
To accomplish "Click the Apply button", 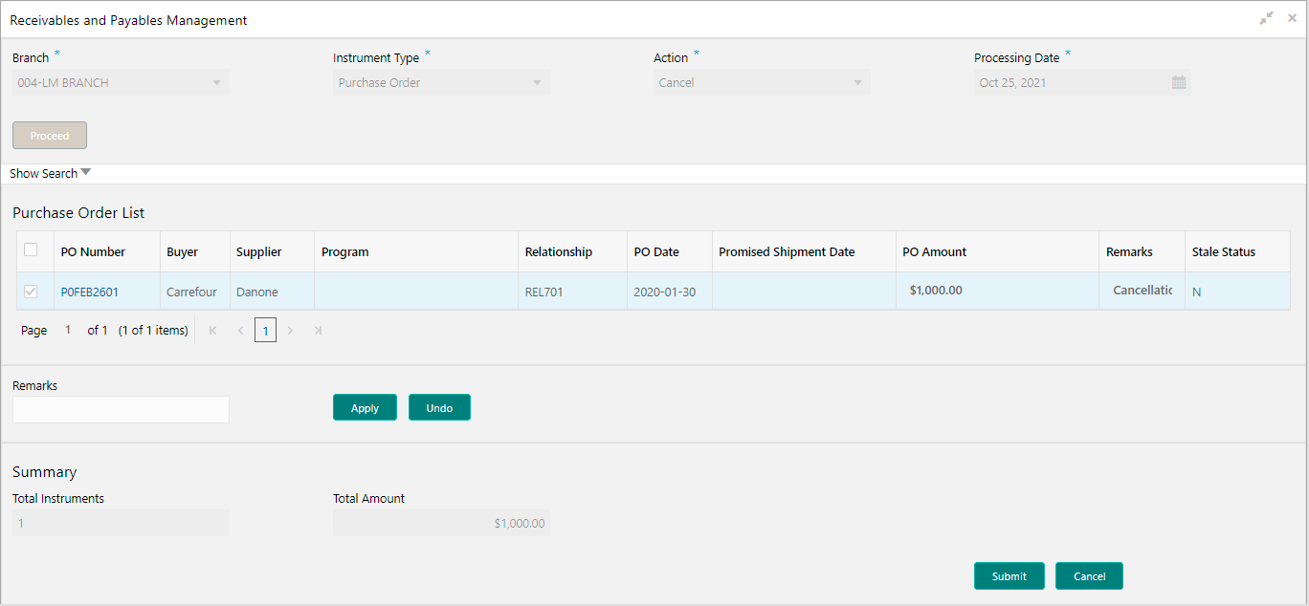I will click(x=365, y=407).
